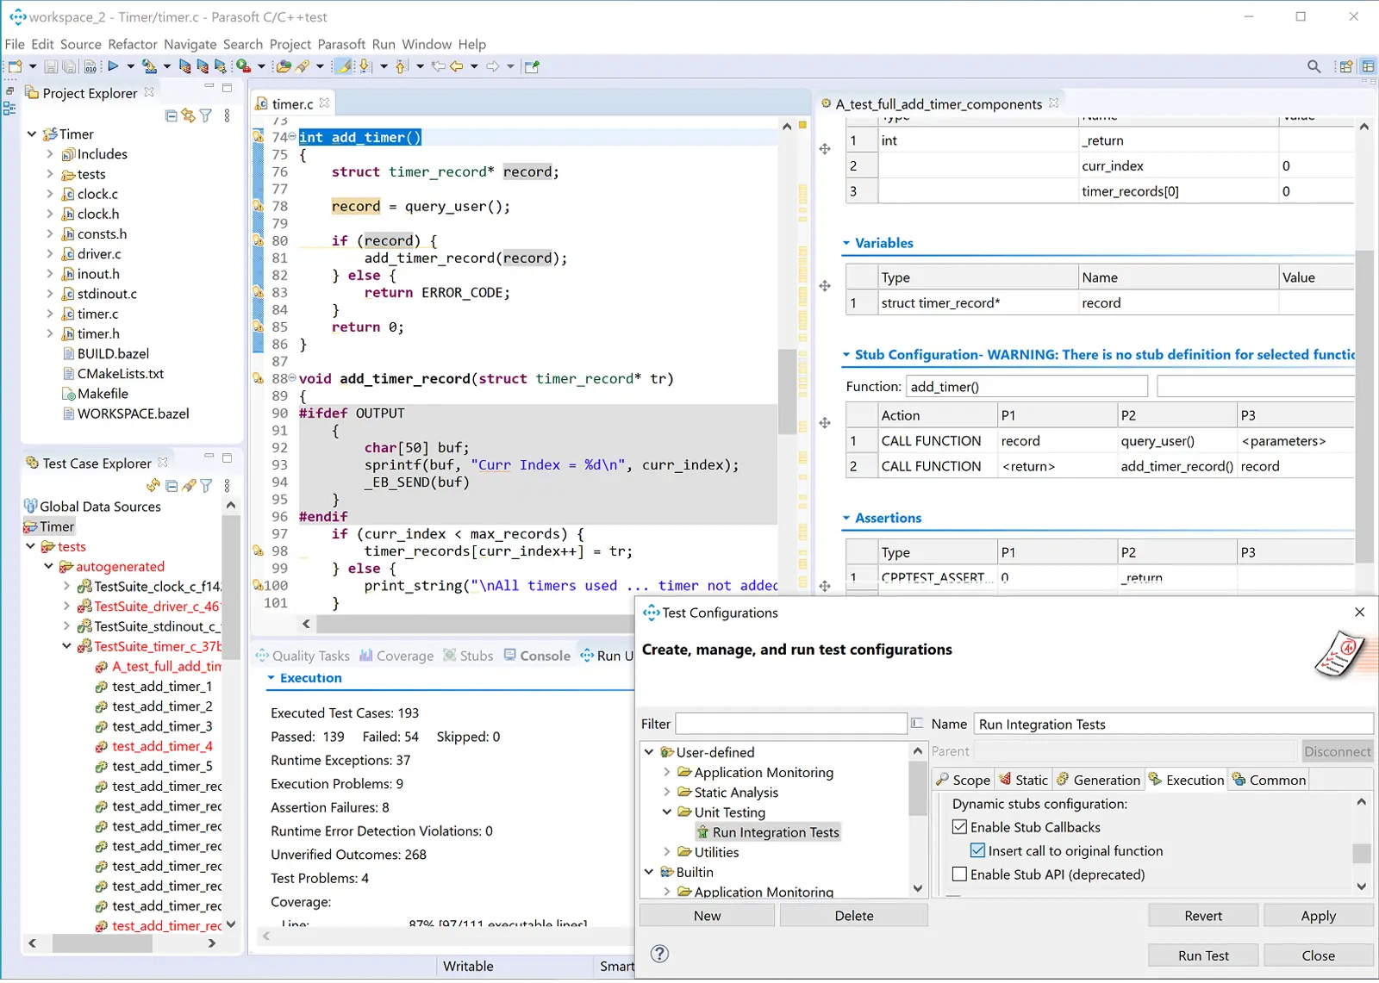Expand the Includes folder in Project Explorer
Image resolution: width=1379 pixels, height=983 pixels.
[49, 154]
